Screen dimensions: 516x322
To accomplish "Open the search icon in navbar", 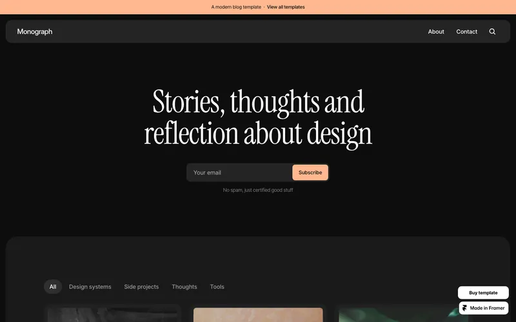I will coord(492,32).
